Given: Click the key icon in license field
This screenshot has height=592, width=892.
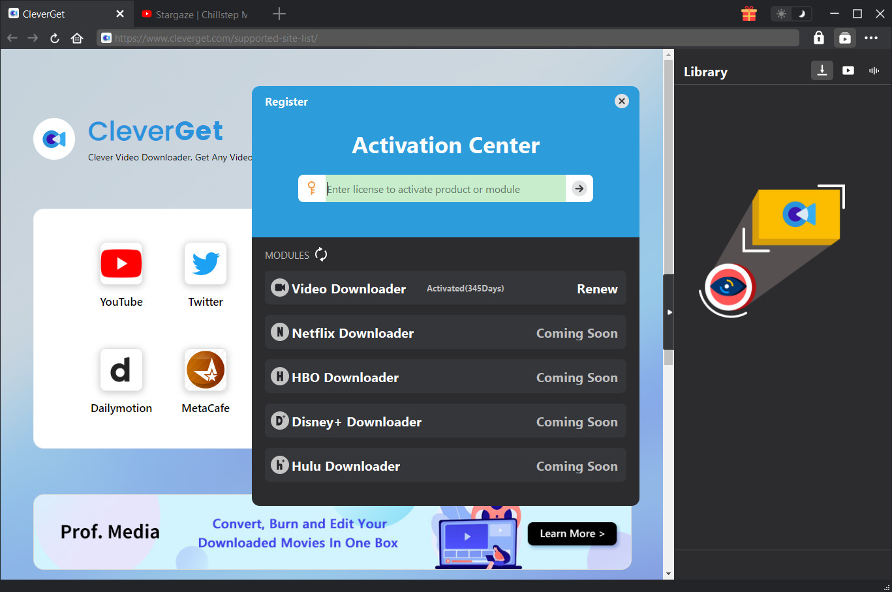Looking at the screenshot, I should 312,188.
